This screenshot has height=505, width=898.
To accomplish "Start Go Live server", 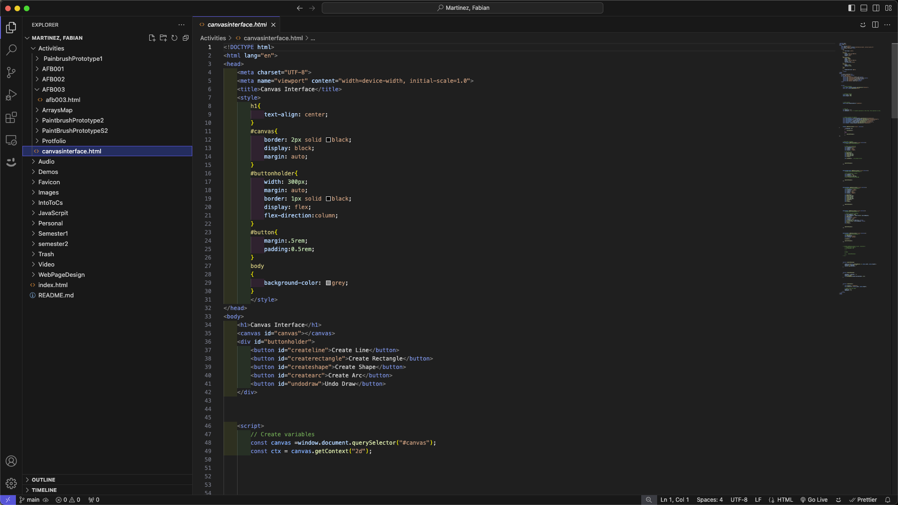I will click(x=814, y=500).
